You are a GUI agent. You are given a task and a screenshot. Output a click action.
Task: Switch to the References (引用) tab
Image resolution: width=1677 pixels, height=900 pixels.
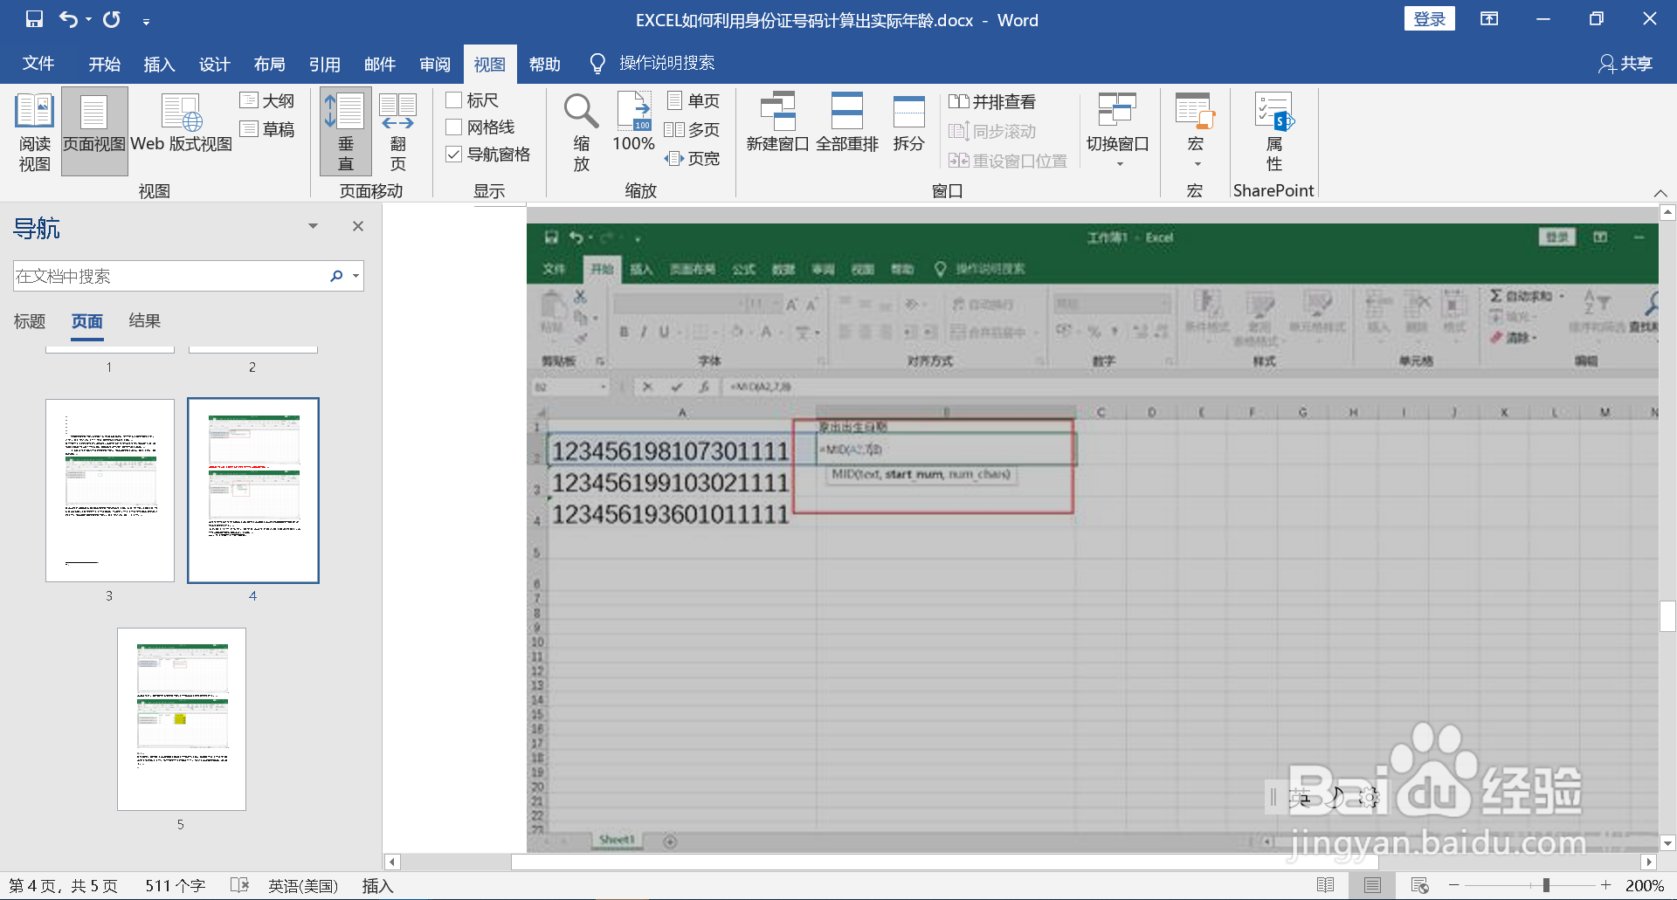[325, 64]
